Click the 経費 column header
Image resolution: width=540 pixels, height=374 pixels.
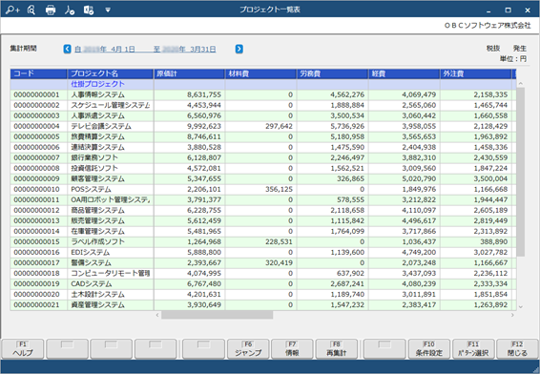[x=404, y=73]
